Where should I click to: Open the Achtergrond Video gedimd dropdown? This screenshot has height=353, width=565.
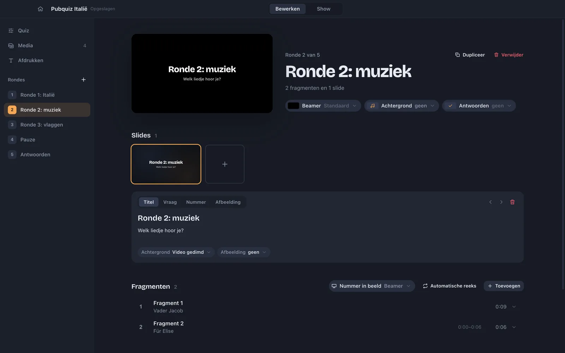click(x=176, y=252)
